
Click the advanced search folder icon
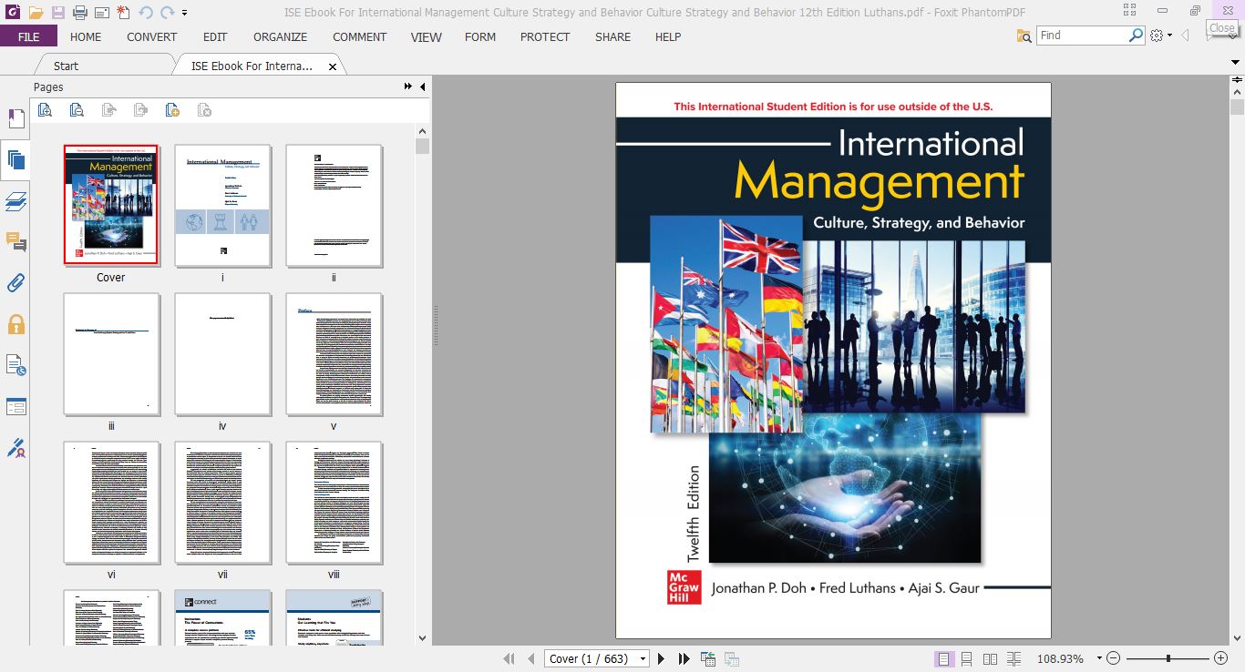pyautogui.click(x=1024, y=36)
